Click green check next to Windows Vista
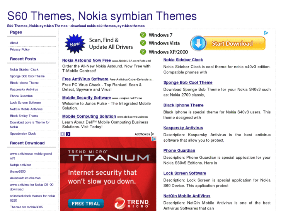 click(x=143, y=43)
